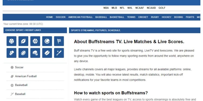Open AMERICAN FOOTBALL in the navigation bar
Screen dimensions: 203x101
[x=80, y=17]
